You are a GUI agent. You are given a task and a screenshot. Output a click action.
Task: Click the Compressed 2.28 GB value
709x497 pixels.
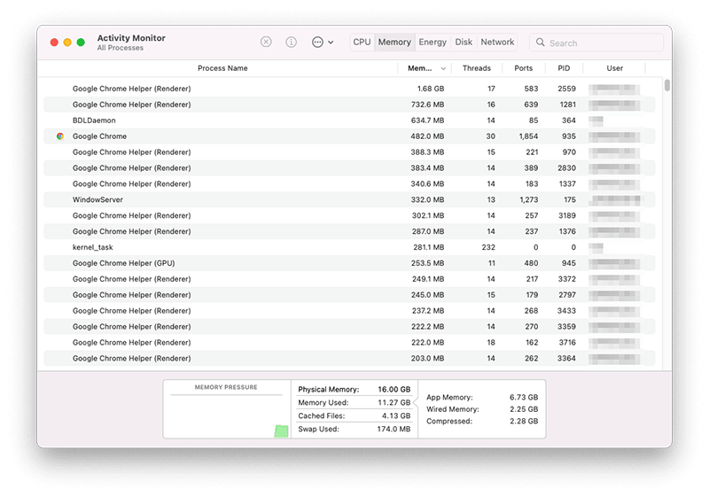point(524,421)
